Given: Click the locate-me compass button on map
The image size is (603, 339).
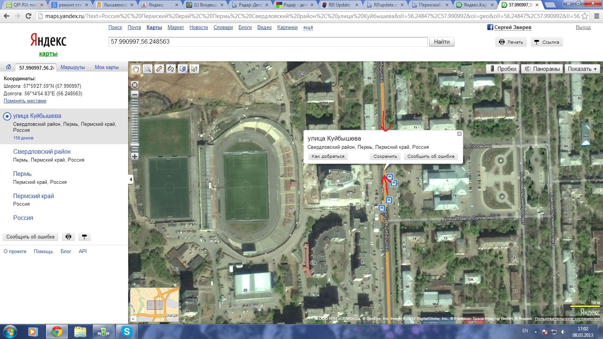Looking at the screenshot, I should [135, 85].
